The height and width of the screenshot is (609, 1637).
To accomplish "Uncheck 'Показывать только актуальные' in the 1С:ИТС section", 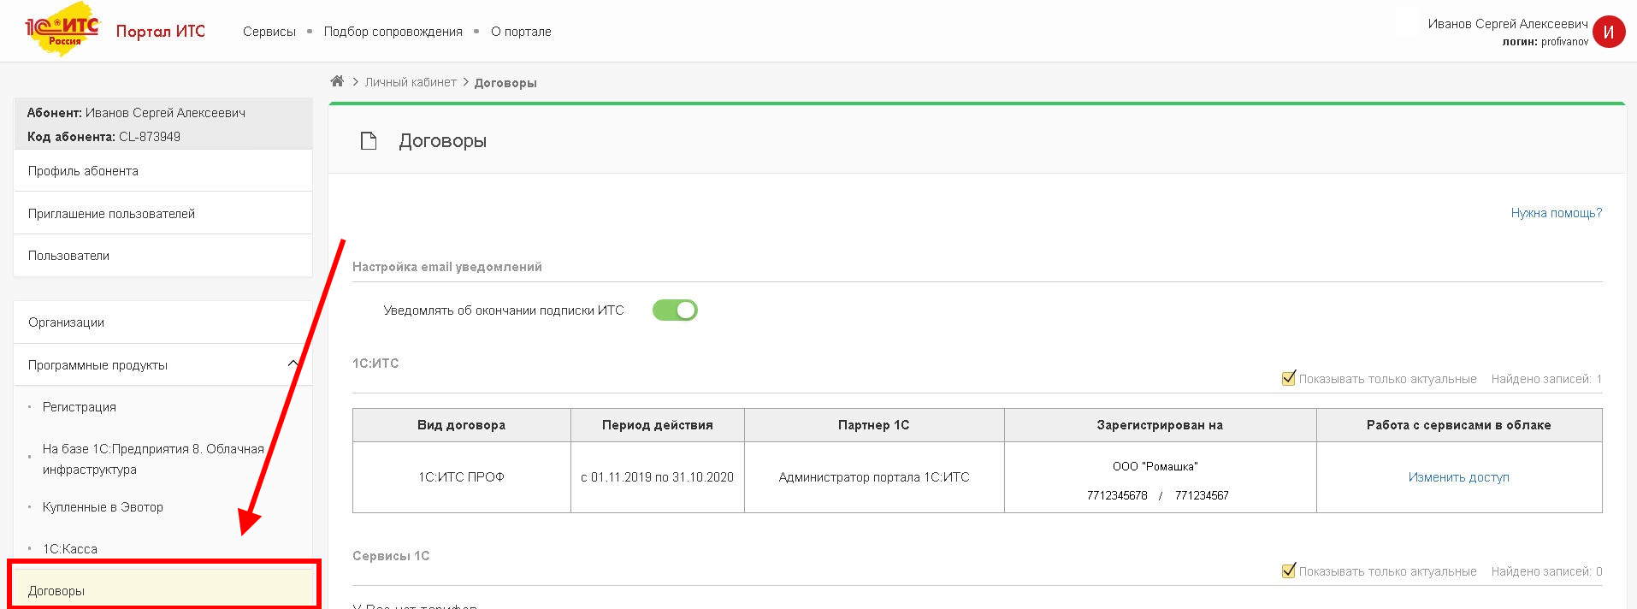I will (1289, 378).
